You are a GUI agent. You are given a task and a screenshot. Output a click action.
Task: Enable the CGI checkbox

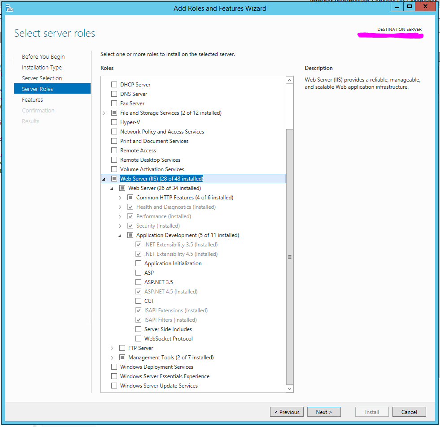[138, 301]
